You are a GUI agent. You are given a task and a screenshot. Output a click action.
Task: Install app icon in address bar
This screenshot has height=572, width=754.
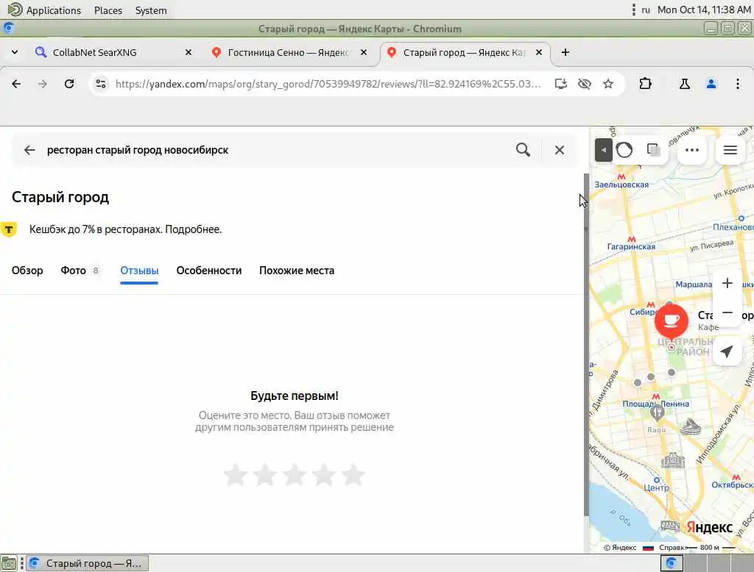tap(560, 84)
